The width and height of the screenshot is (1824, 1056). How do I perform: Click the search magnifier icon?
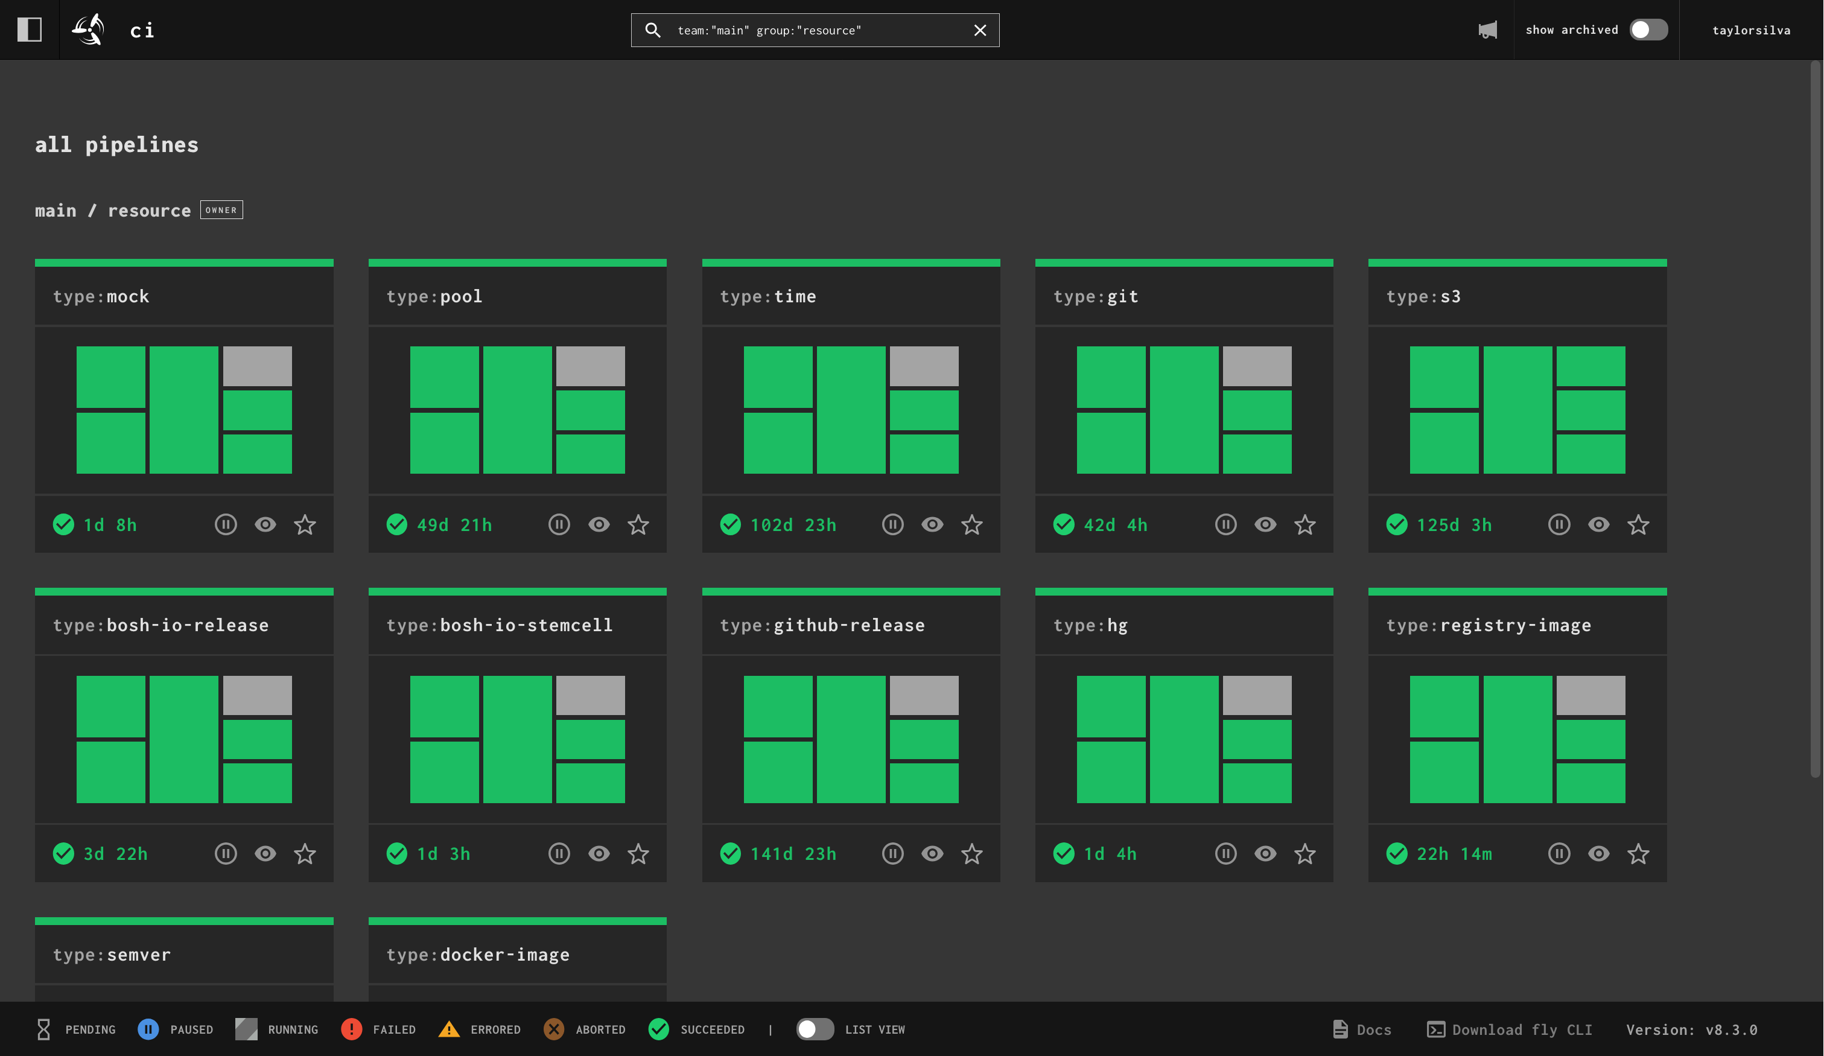coord(653,30)
